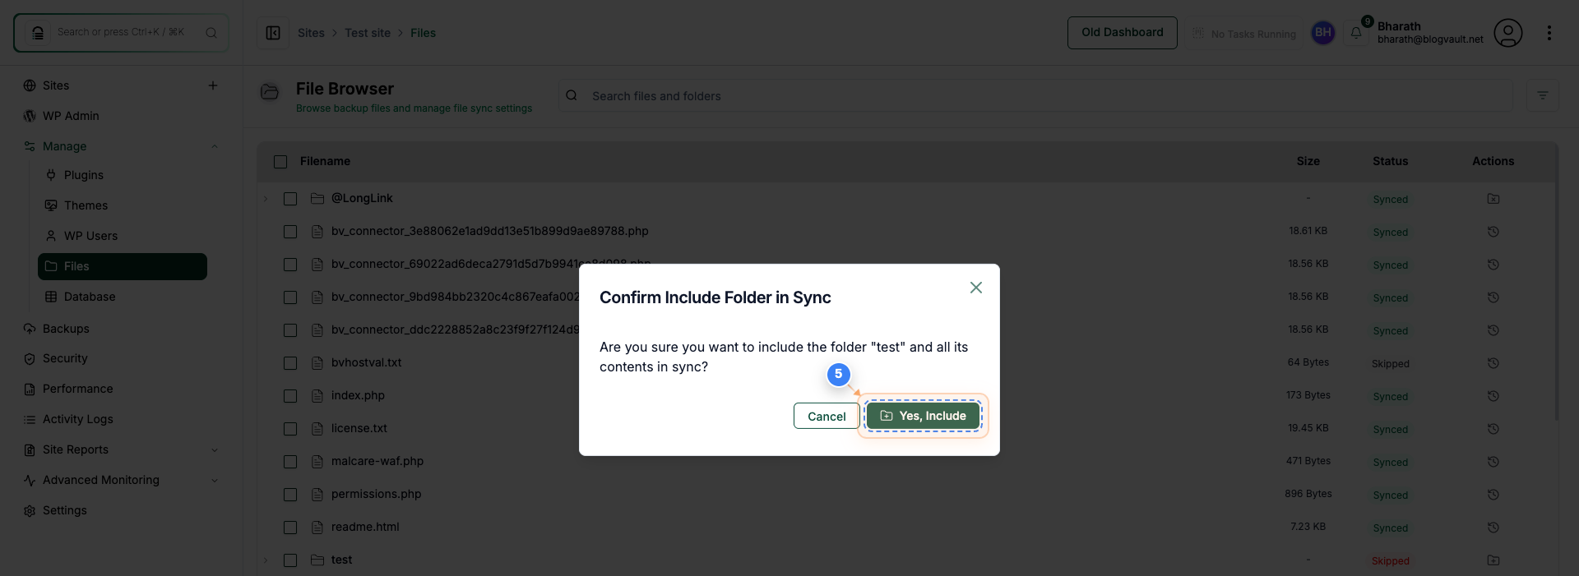This screenshot has height=576, width=1579.
Task: Click the BH initials avatar
Action: click(x=1323, y=33)
